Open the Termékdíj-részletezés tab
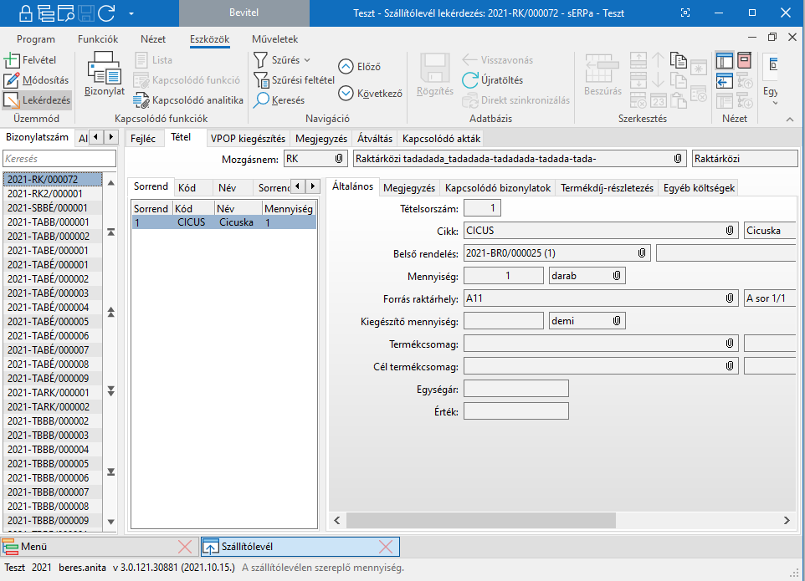 tap(607, 188)
